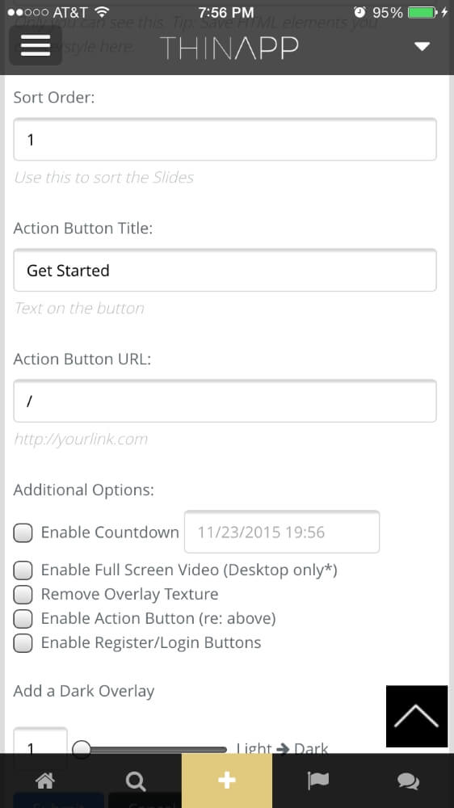
Task: Select the Action Button URL field
Action: (x=225, y=401)
